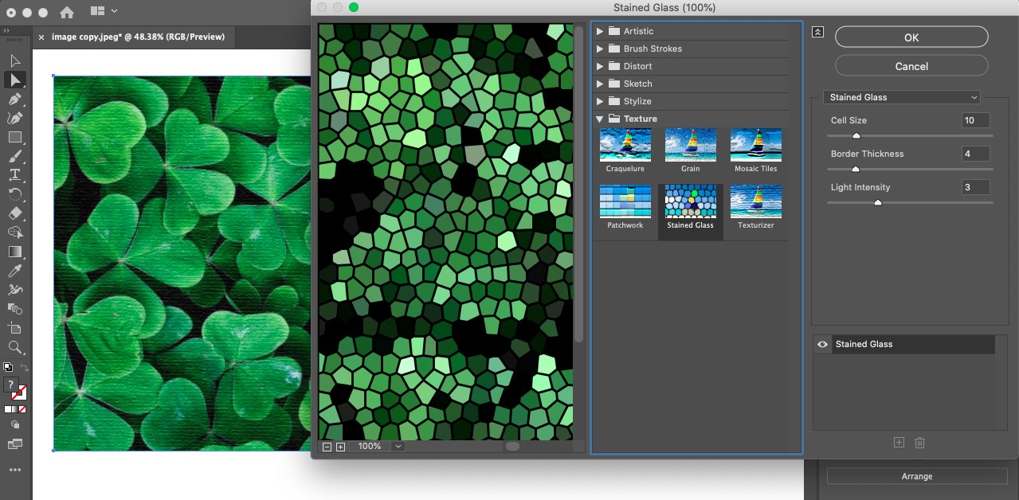
Task: Click the delete effect layer trash icon
Action: click(x=919, y=443)
